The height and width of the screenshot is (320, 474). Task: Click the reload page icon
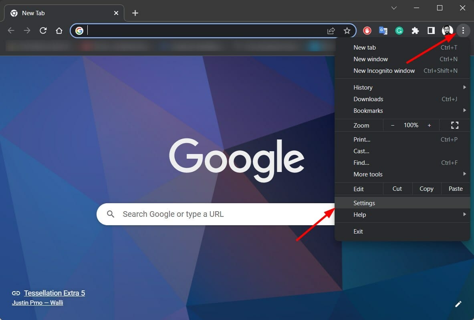pos(43,30)
